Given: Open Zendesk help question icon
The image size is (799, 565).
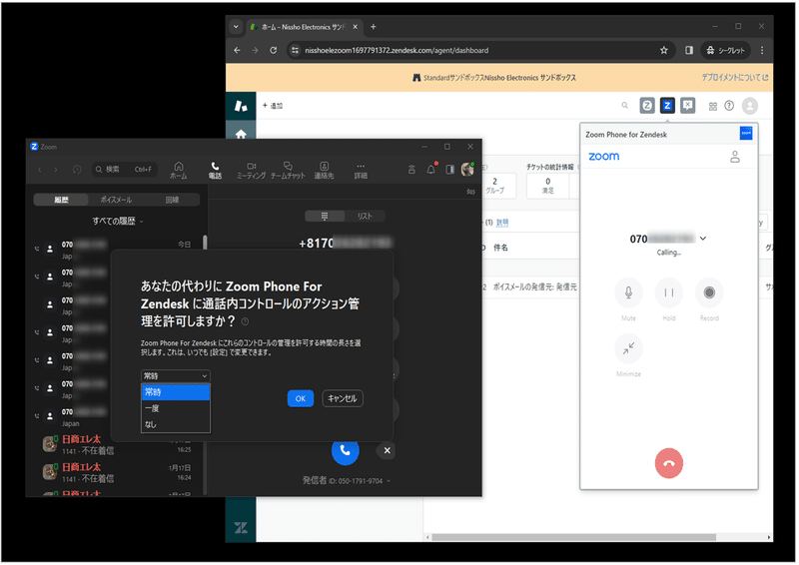Looking at the screenshot, I should 731,106.
